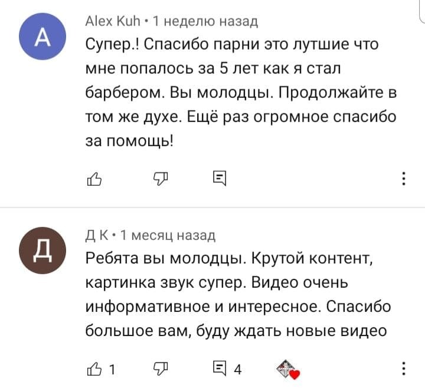Image resolution: width=425 pixels, height=388 pixels.
Task: Open three-dot menu for Alex Kuh's comment
Action: (x=403, y=178)
